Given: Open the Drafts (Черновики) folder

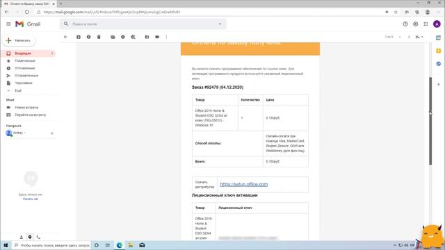Looking at the screenshot, I should (x=24, y=83).
